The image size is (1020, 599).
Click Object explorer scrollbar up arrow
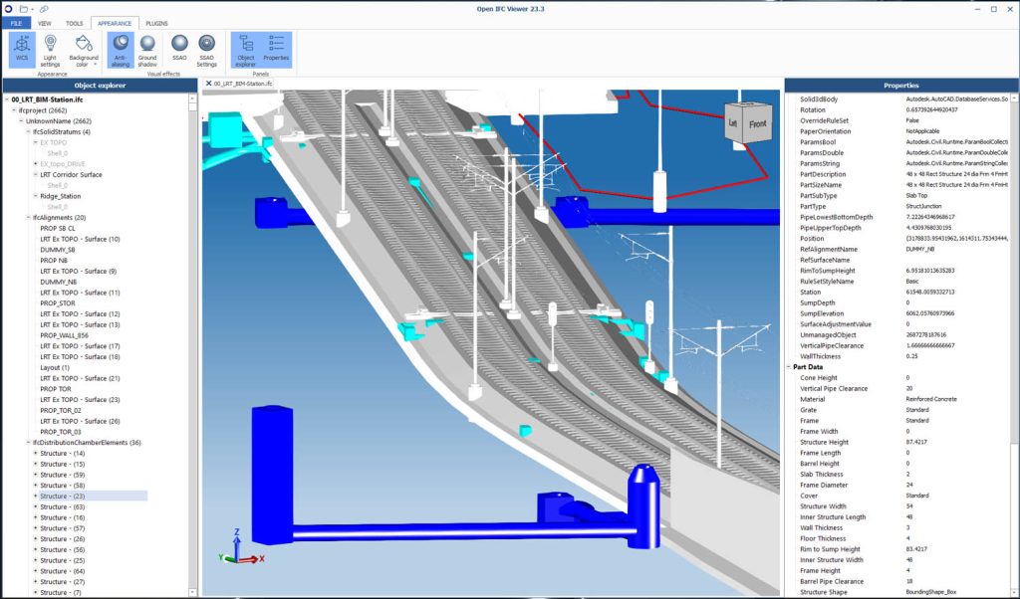pos(192,99)
